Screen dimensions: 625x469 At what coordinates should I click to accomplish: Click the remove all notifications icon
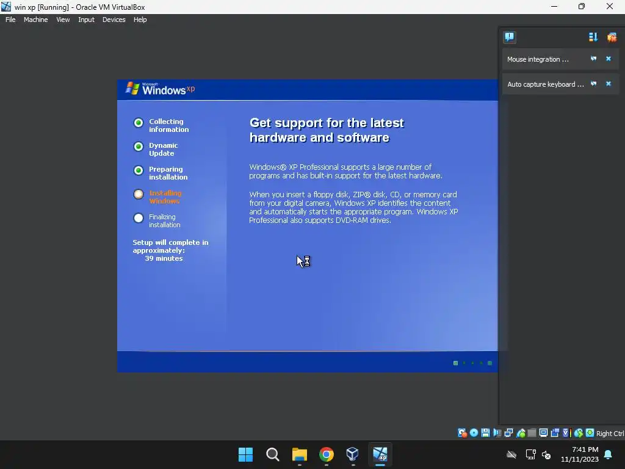[612, 37]
